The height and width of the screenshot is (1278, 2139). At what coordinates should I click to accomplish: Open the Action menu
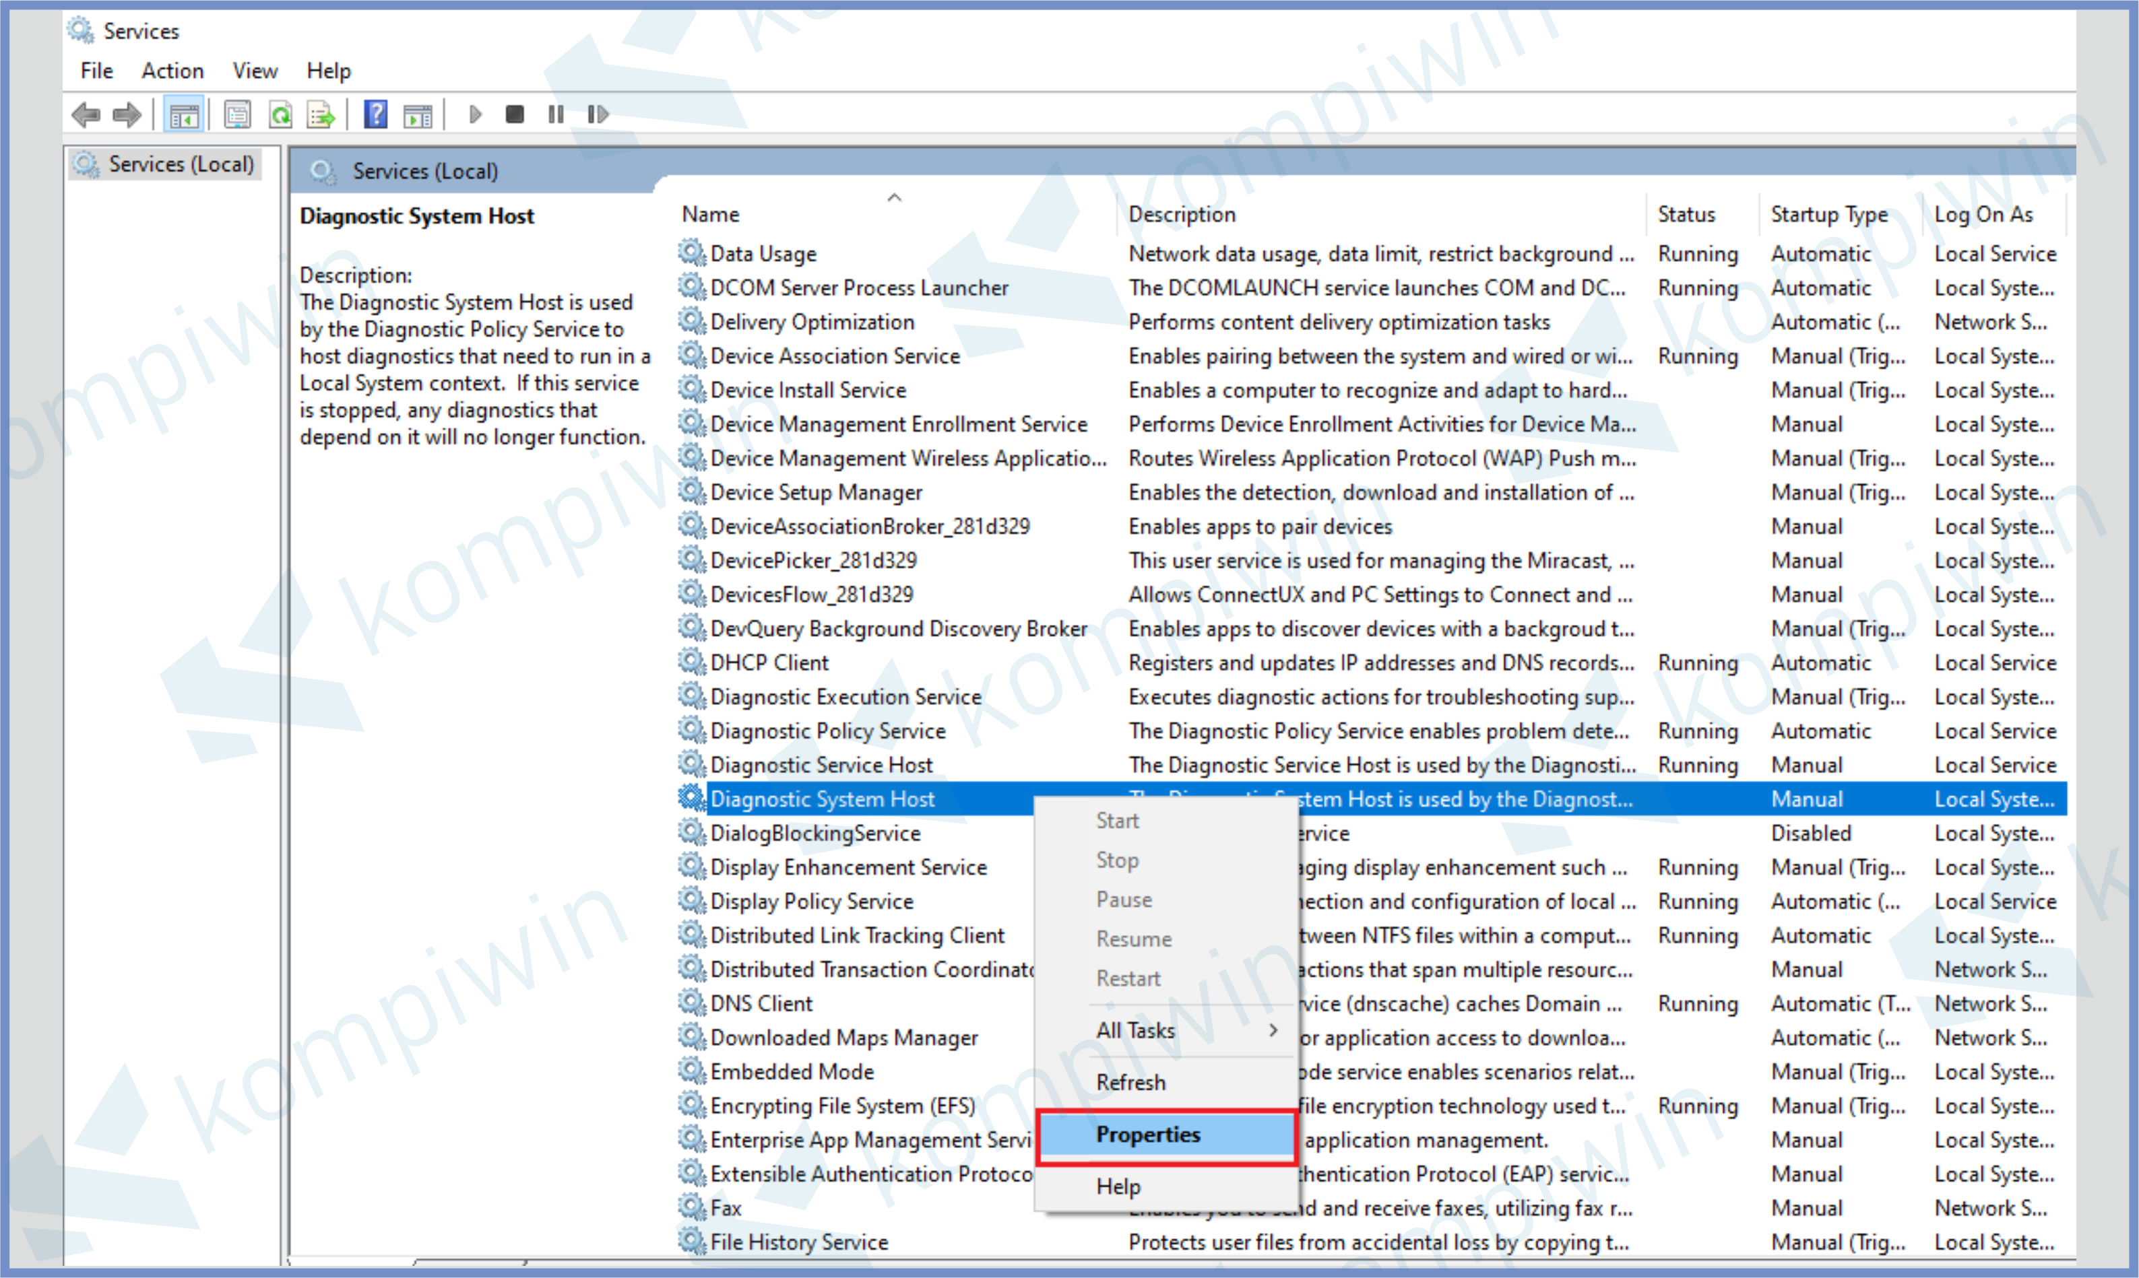(x=172, y=71)
